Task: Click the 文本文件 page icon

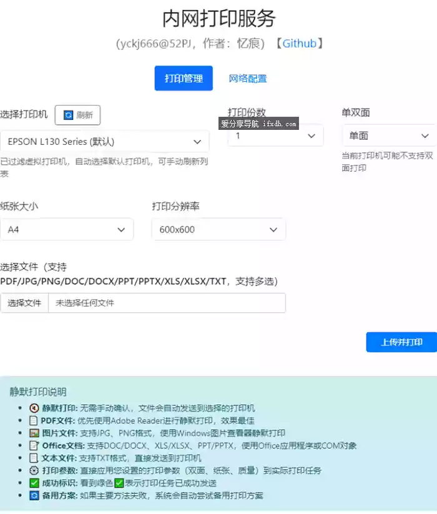Action: click(x=34, y=458)
